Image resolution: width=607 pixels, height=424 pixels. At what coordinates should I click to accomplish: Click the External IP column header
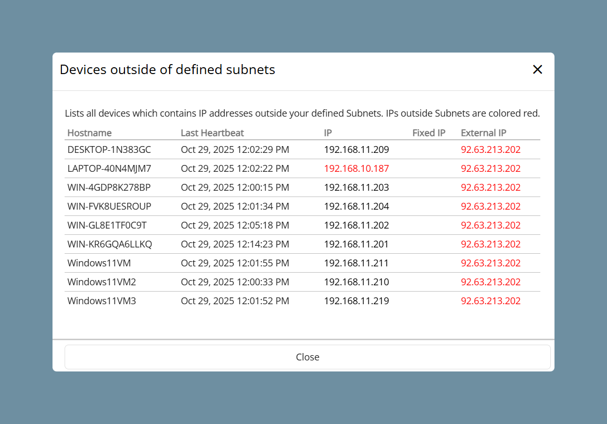pos(484,133)
